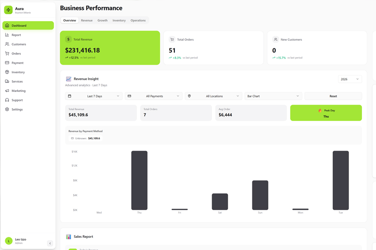Collapse the sidebar with the chevron button

pos(50,243)
